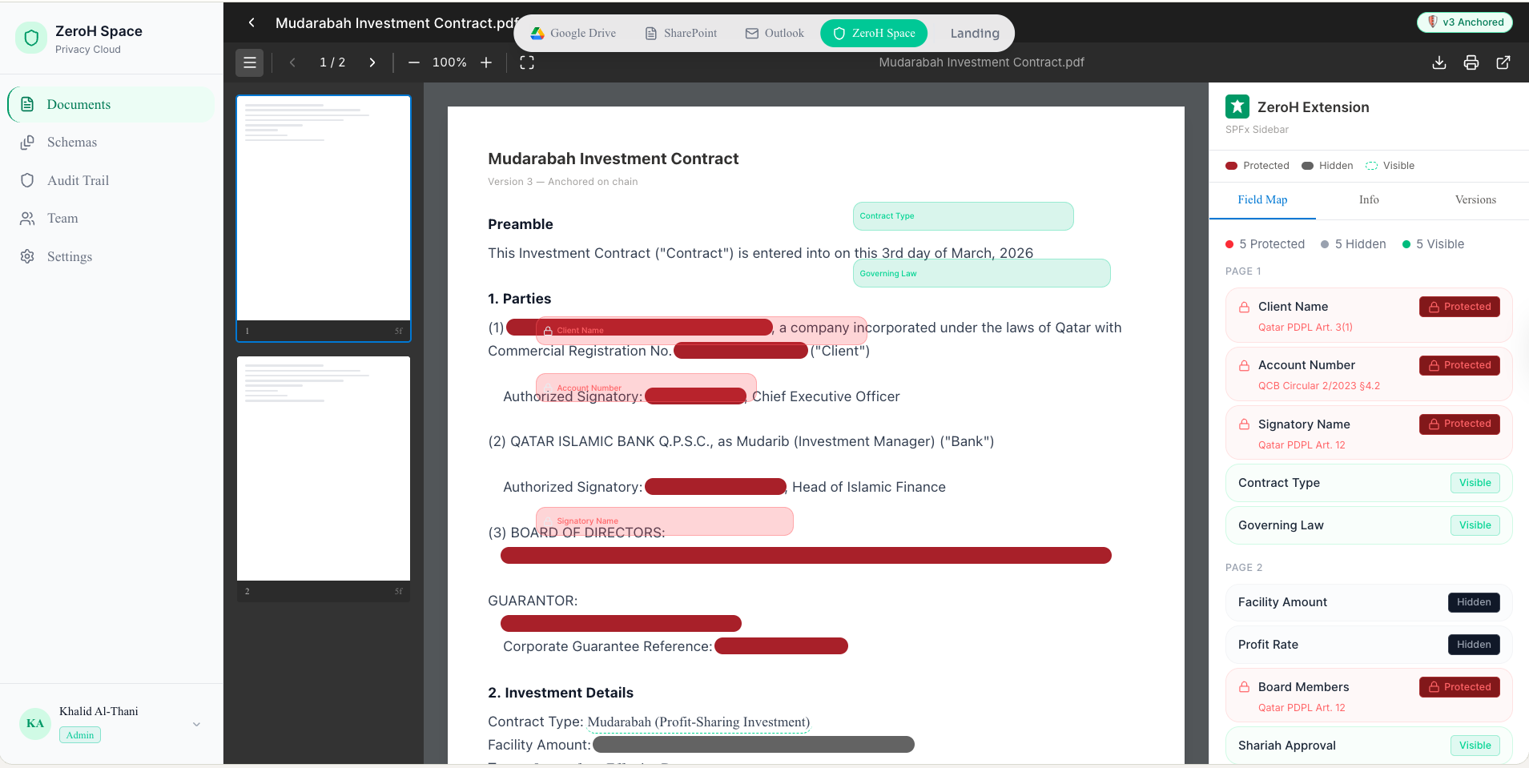Switch to Google Drive integration
This screenshot has width=1529, height=768.
pos(573,33)
